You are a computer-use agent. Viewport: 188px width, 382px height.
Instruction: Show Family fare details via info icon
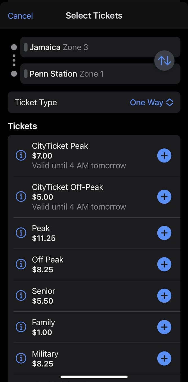pyautogui.click(x=21, y=327)
